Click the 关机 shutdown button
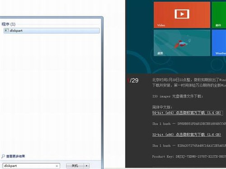This screenshot has width=226, height=169. pyautogui.click(x=75, y=166)
